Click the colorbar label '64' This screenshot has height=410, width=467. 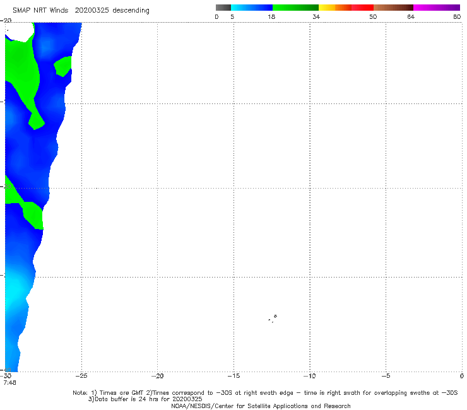click(x=411, y=17)
